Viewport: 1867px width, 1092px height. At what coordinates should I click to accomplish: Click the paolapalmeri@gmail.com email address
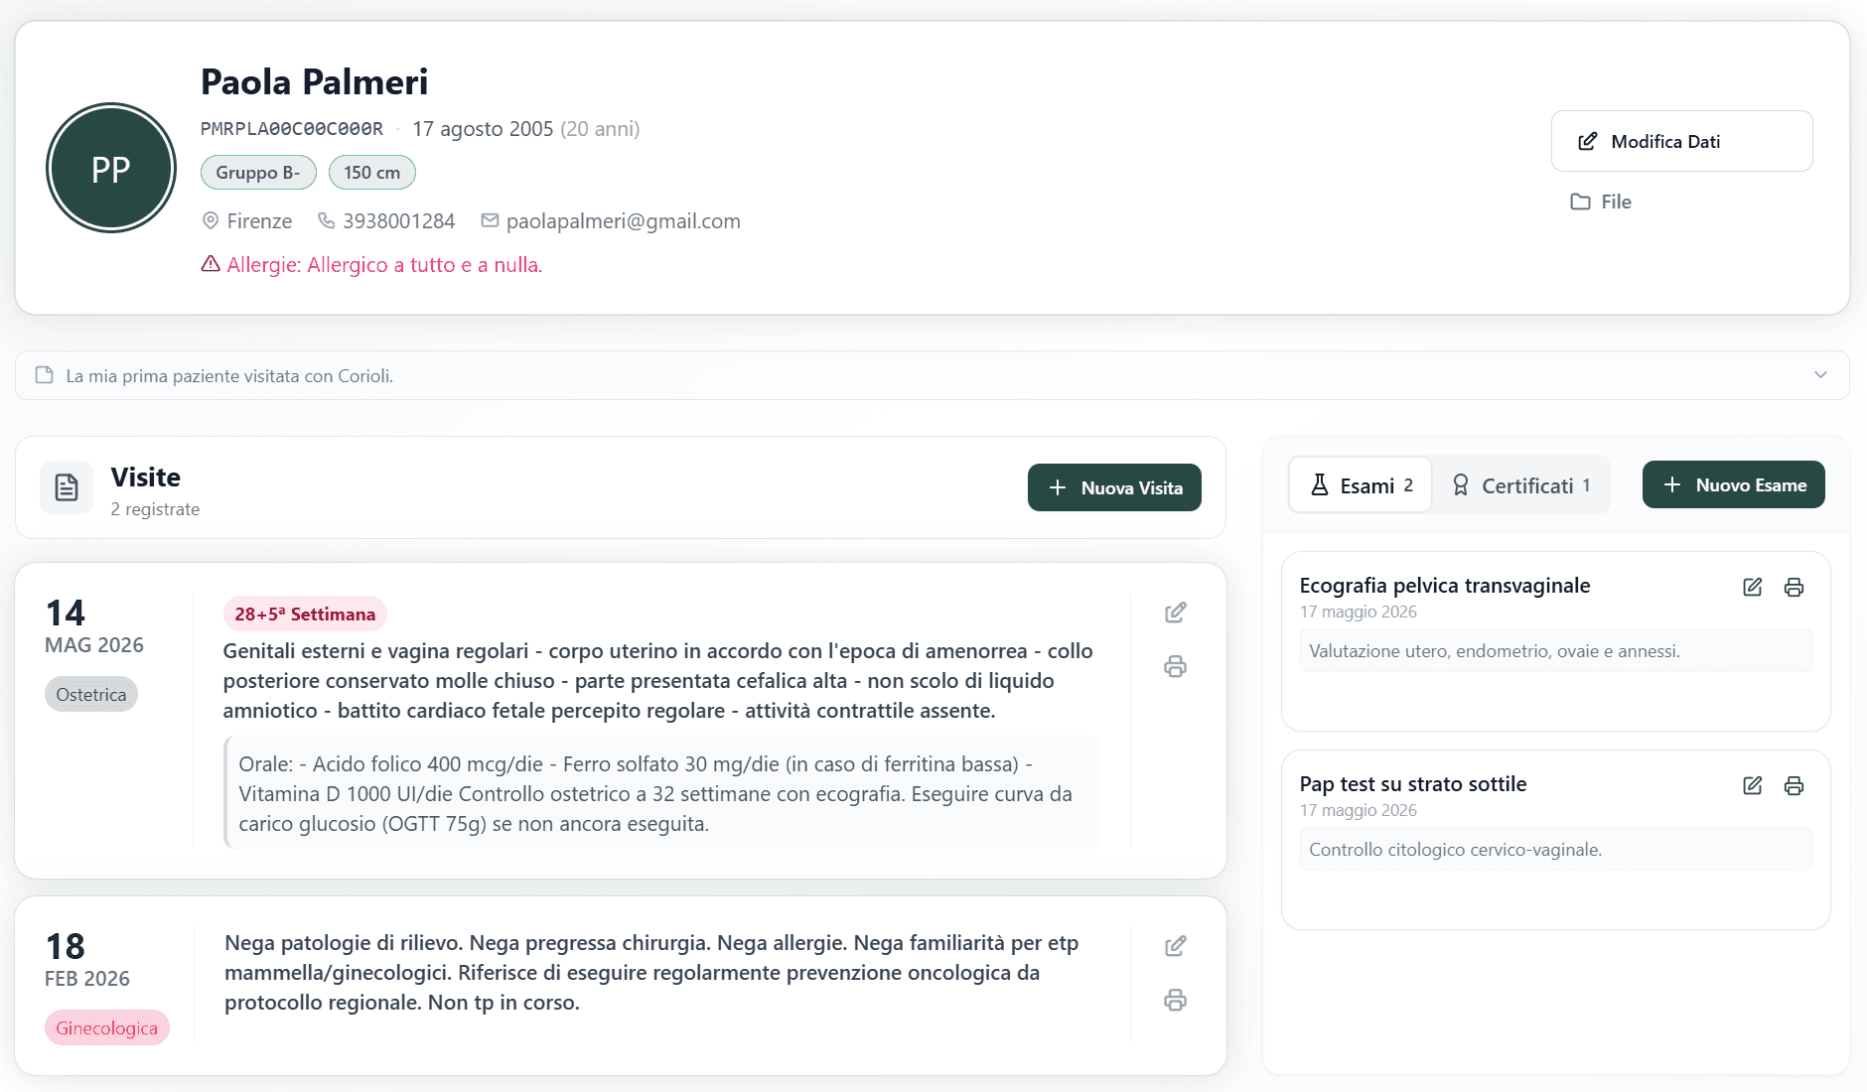coord(623,221)
